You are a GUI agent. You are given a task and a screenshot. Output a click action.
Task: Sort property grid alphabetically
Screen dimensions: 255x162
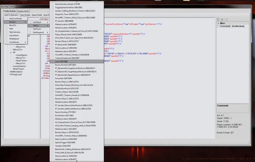click(x=222, y=19)
